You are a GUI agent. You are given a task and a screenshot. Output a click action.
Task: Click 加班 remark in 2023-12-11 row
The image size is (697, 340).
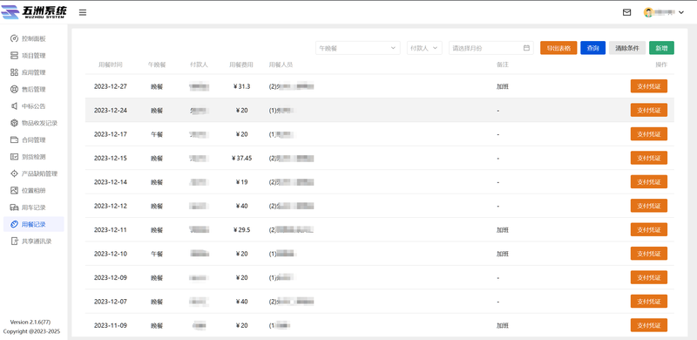(x=503, y=229)
